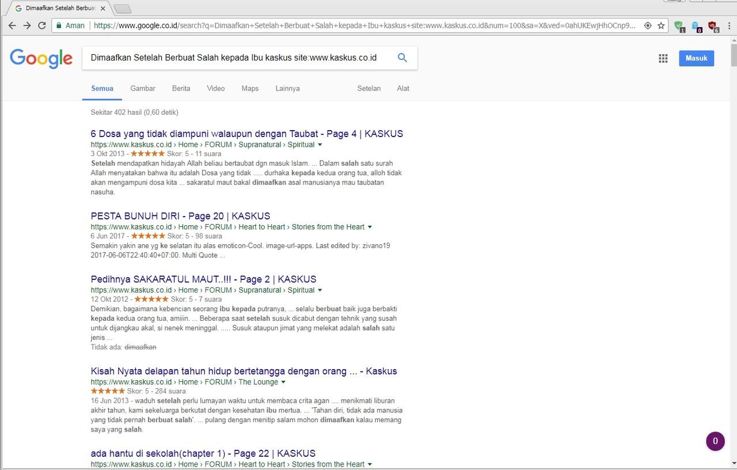Click star rating 'Skor: 5 - 11 suara'
Viewport: 737px width, 470px height.
(176, 154)
